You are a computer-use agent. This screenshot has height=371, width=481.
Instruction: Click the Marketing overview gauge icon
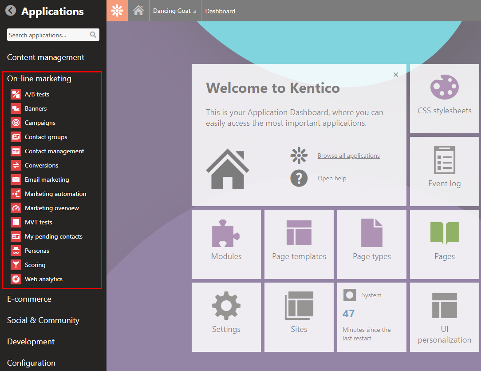[x=16, y=208]
